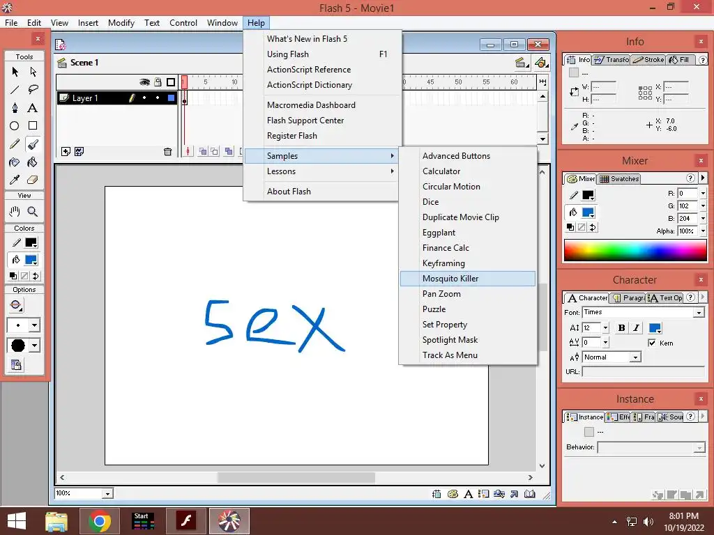This screenshot has height=535, width=714.
Task: Toggle the Paint Mode brush option
Action: click(x=16, y=305)
